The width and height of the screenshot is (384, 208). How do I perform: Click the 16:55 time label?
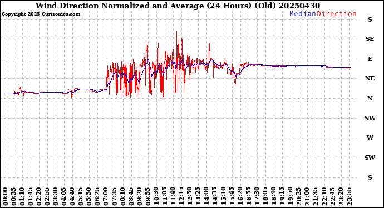pyautogui.click(x=248, y=196)
